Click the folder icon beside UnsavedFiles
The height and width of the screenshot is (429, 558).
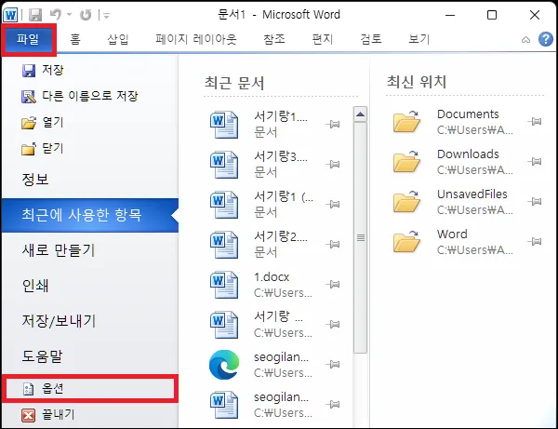(x=406, y=201)
